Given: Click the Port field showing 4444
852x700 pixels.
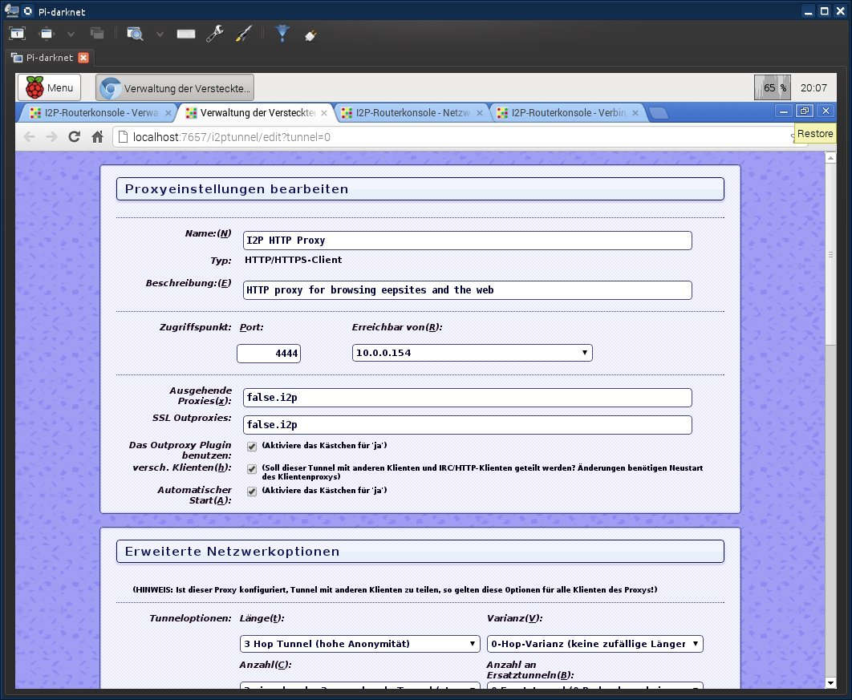Looking at the screenshot, I should point(269,354).
